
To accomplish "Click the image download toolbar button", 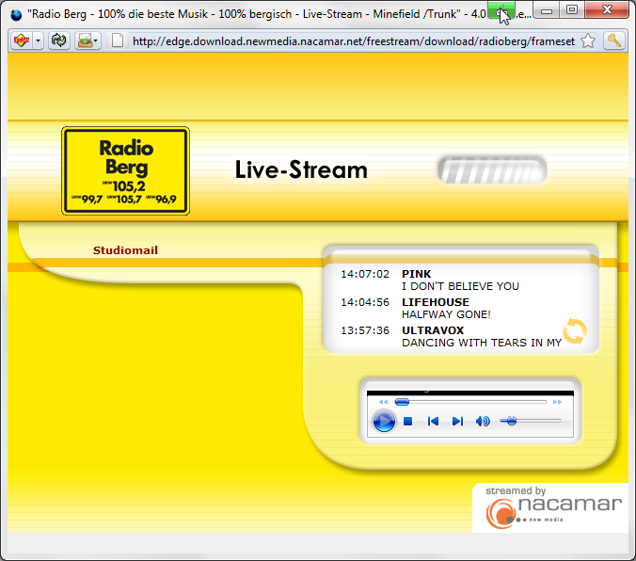I will pos(87,40).
